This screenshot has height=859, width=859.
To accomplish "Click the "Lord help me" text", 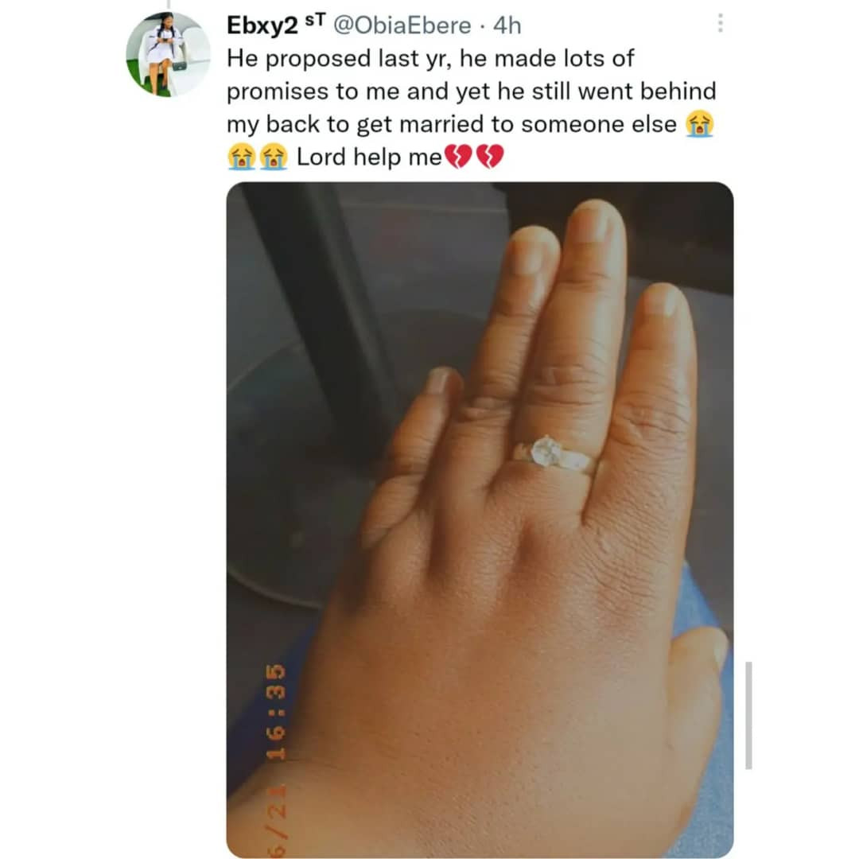I will (369, 157).
